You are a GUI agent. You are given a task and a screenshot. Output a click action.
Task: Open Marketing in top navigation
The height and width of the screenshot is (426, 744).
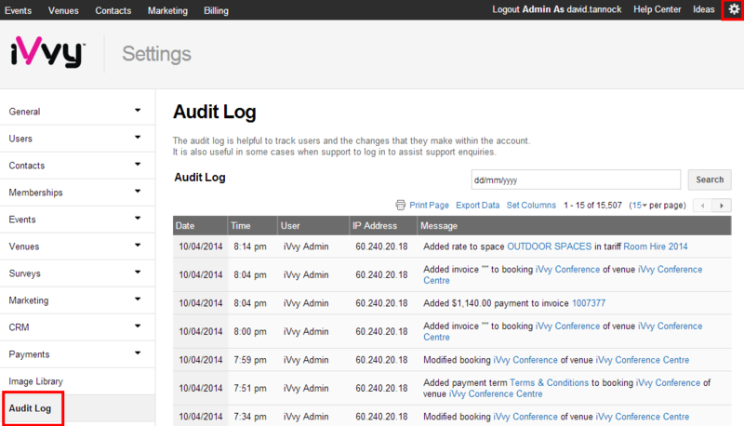pos(167,10)
